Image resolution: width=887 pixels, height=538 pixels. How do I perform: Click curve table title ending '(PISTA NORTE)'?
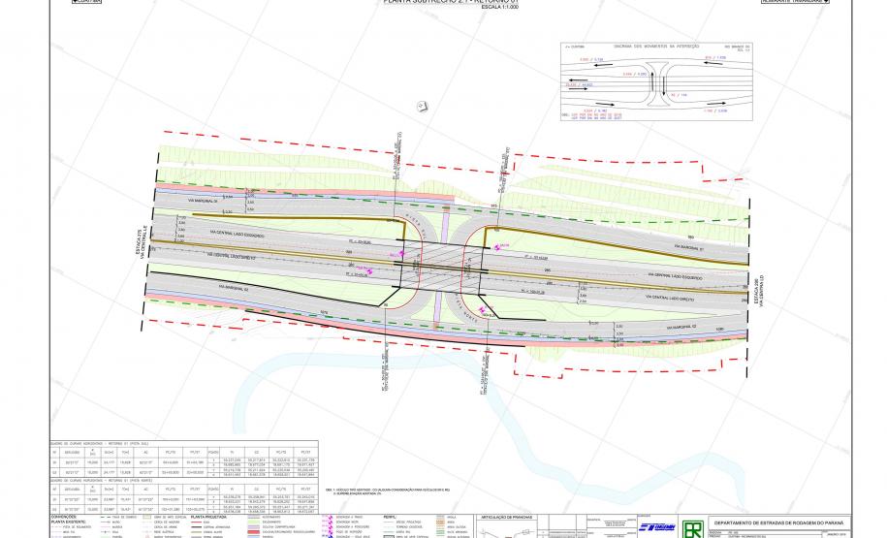101,480
